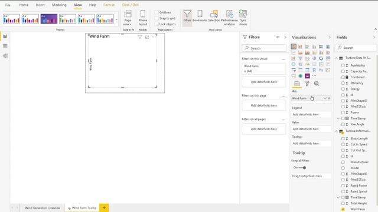This screenshot has height=212, width=378.
Task: Switch to Data view in left sidebar
Action: pos(5,46)
